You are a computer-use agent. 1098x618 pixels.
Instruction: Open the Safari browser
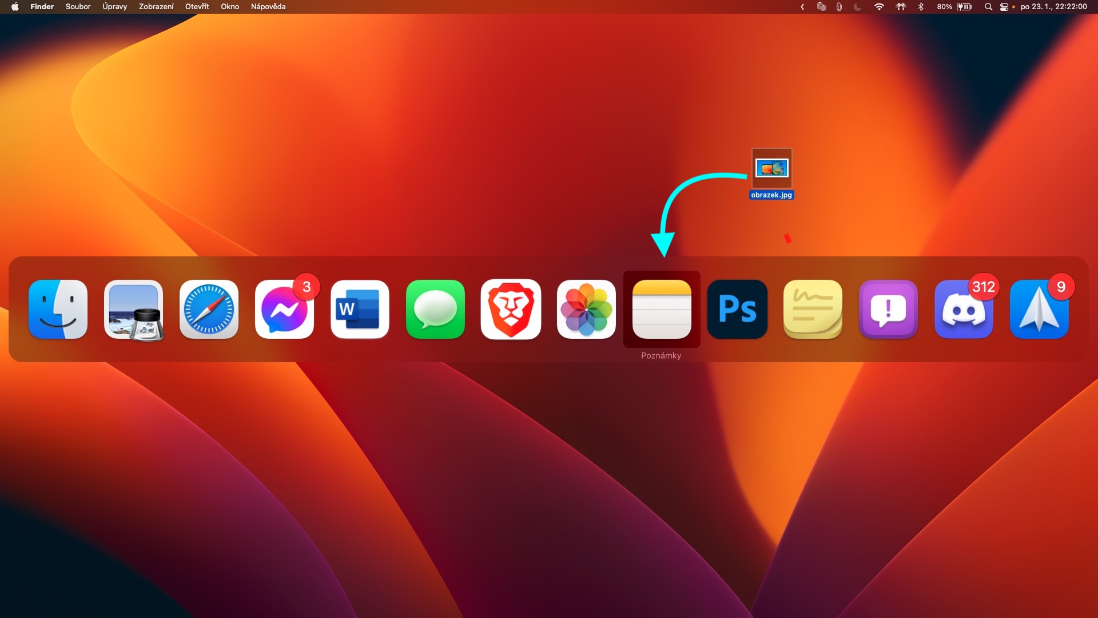(x=209, y=310)
